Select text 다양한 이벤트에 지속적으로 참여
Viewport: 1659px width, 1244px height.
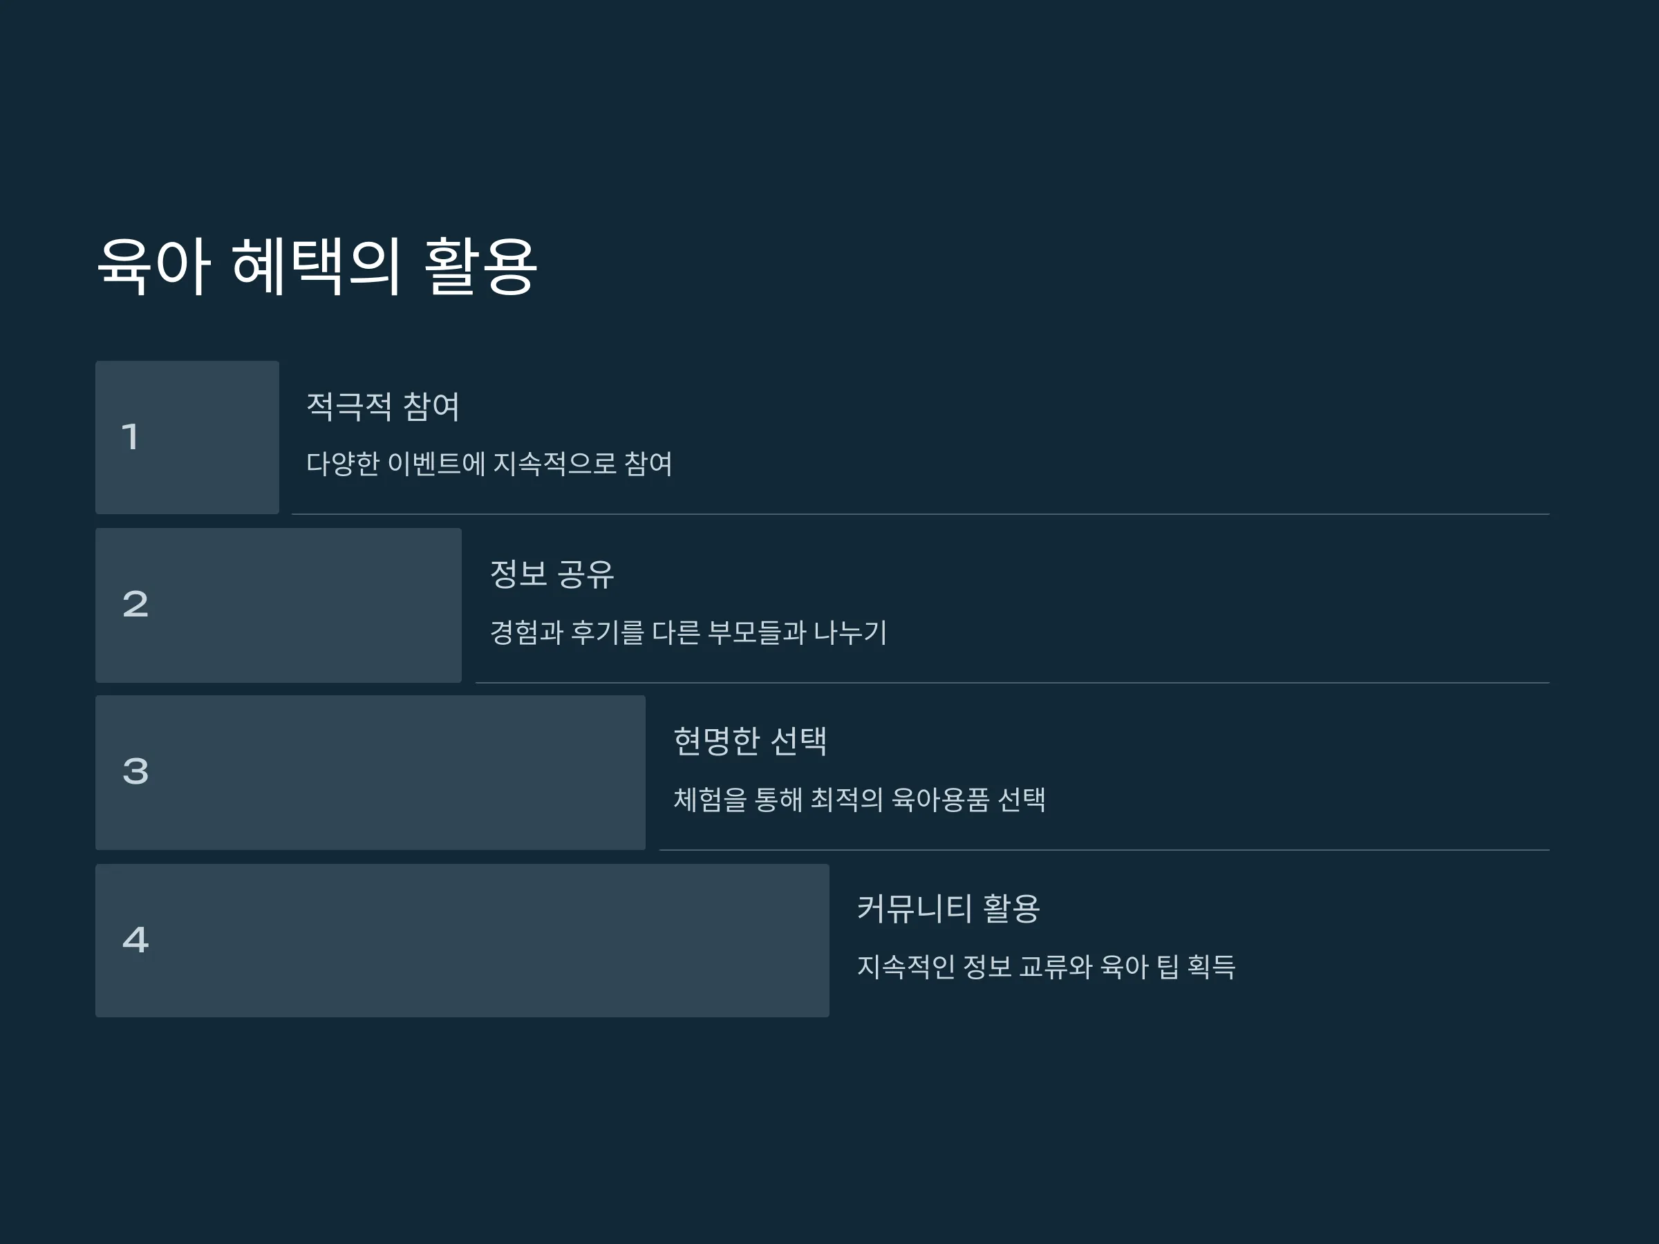pos(489,464)
